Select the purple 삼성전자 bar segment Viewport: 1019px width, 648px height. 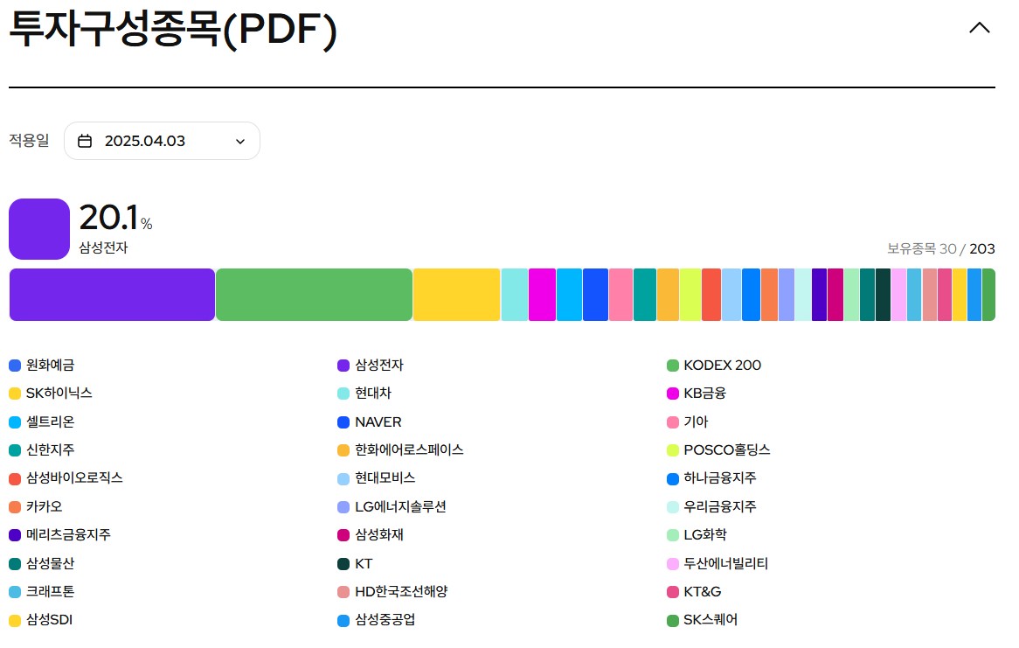[112, 295]
